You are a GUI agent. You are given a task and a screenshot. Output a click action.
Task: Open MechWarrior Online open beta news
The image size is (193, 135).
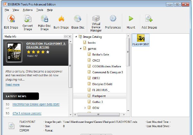coord(36,105)
